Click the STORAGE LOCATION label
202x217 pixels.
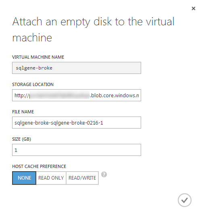click(x=33, y=84)
